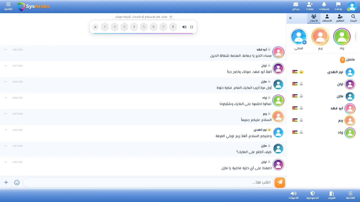Image resolution: width=360 pixels, height=202 pixels.
Task: Add a story via قصتي avatar
Action: (299, 36)
